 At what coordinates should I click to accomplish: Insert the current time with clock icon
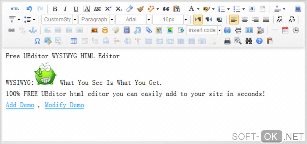[296, 30]
